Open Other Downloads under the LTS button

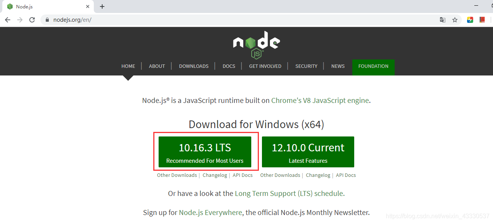point(177,175)
